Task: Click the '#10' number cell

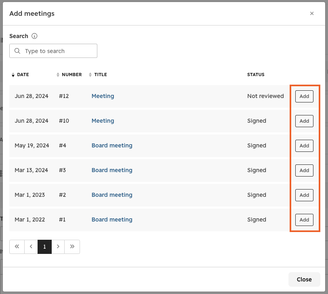Action: tap(64, 121)
